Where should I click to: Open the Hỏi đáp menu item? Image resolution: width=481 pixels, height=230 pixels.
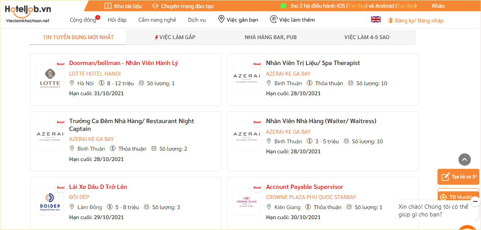click(117, 20)
